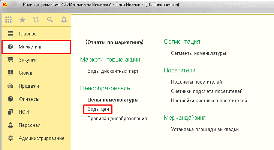274x150 pixels.
Task: Open the history icon in the toolbar
Action: coord(36,20)
